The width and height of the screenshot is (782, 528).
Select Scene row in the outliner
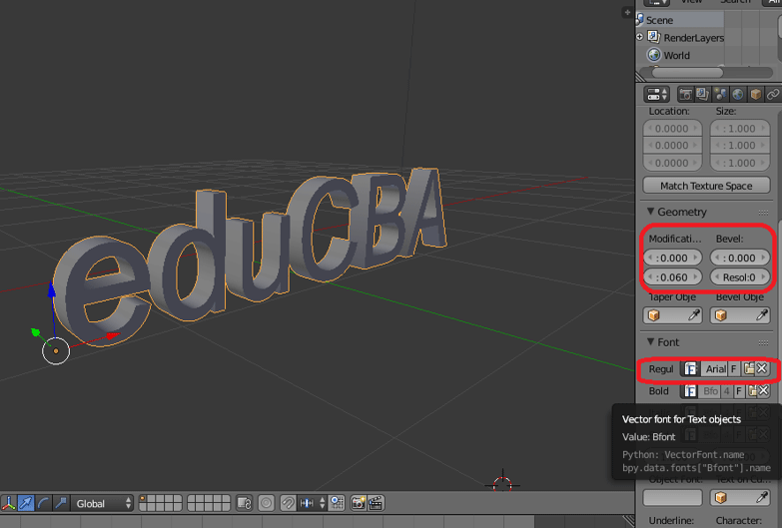coord(680,20)
